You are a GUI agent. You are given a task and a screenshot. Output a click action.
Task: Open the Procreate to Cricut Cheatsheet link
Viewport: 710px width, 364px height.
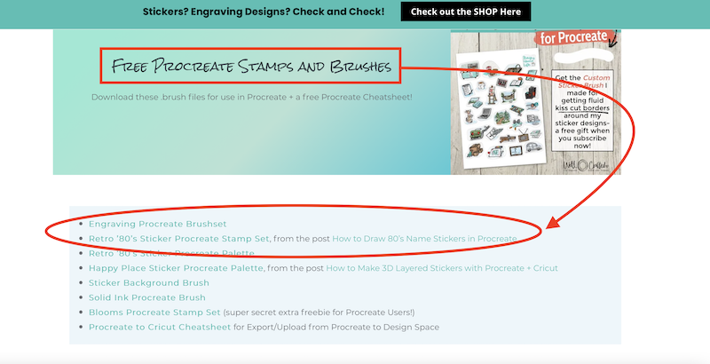click(160, 327)
